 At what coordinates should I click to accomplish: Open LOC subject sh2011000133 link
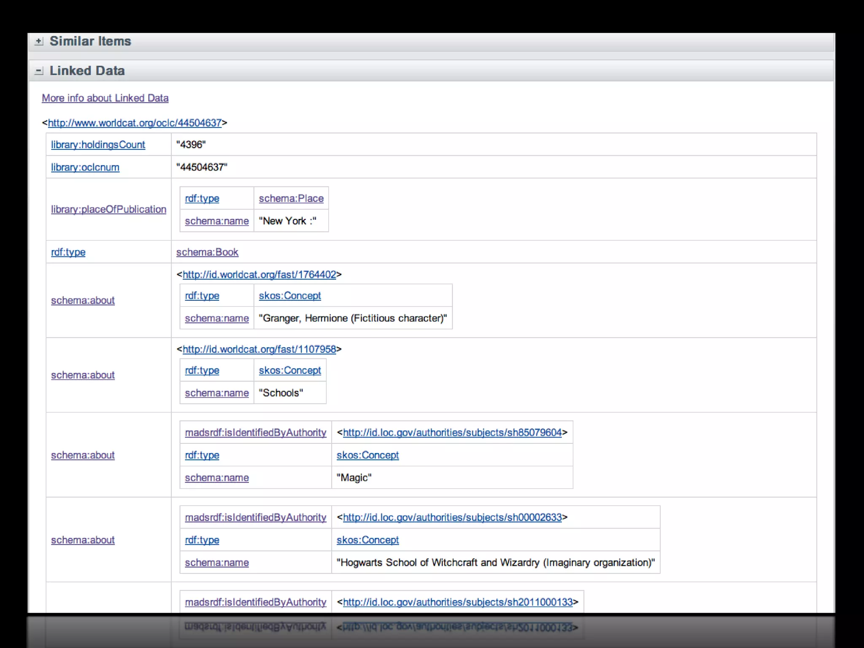coord(458,602)
